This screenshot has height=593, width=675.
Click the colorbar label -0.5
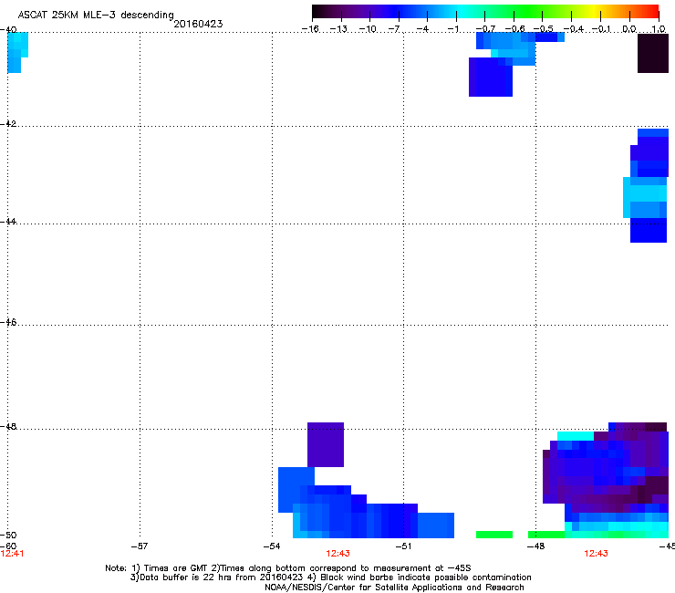[544, 29]
